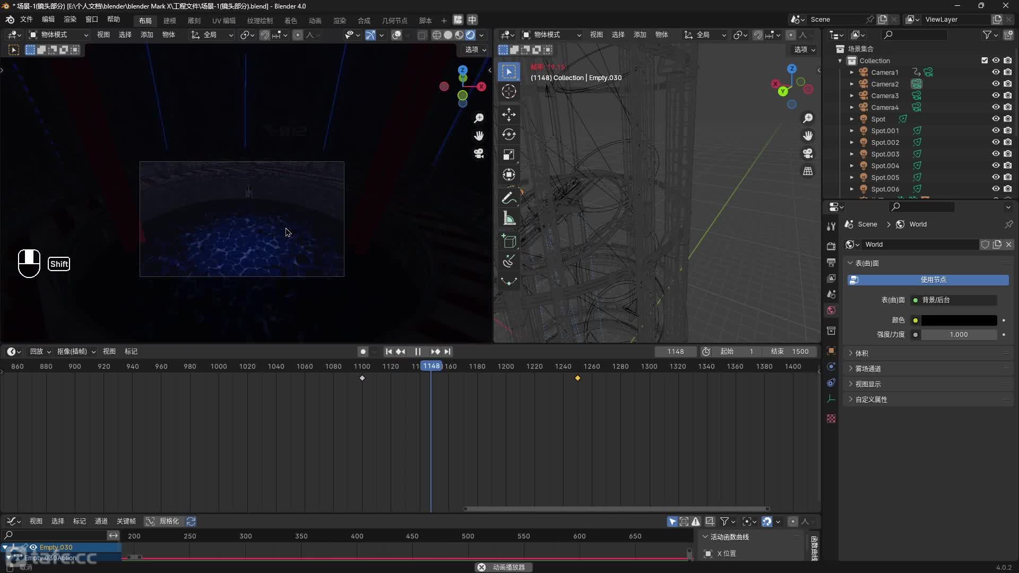Click zoom magnifier icon in left viewport
The width and height of the screenshot is (1019, 573).
tap(479, 118)
